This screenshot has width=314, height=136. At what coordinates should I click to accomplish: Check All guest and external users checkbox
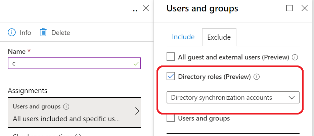click(x=171, y=57)
